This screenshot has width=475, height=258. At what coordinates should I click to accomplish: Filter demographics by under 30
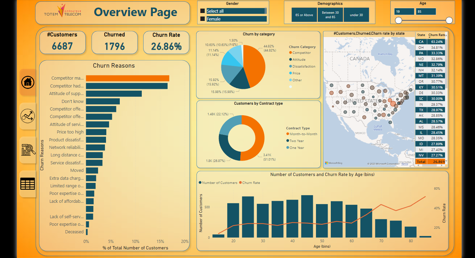(x=356, y=15)
